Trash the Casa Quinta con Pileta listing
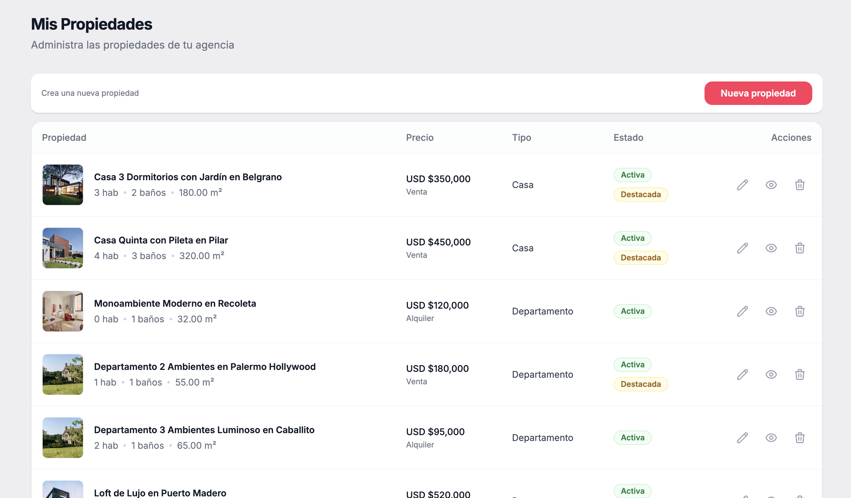This screenshot has height=498, width=851. click(x=800, y=248)
